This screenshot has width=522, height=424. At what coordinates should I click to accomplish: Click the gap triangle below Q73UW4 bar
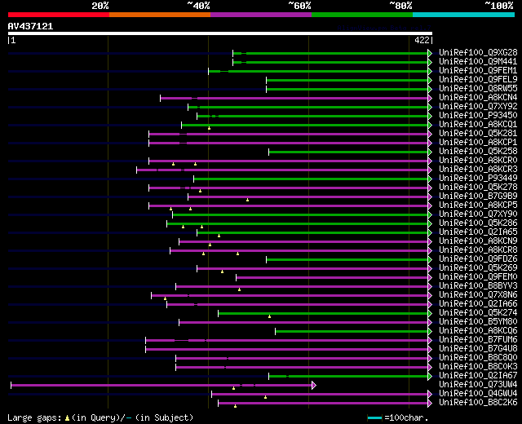[233, 388]
